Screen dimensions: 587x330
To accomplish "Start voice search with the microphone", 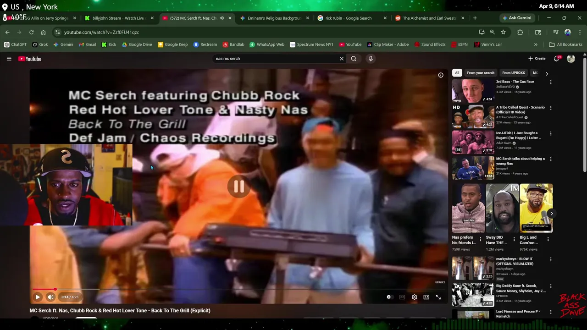I will click(371, 59).
